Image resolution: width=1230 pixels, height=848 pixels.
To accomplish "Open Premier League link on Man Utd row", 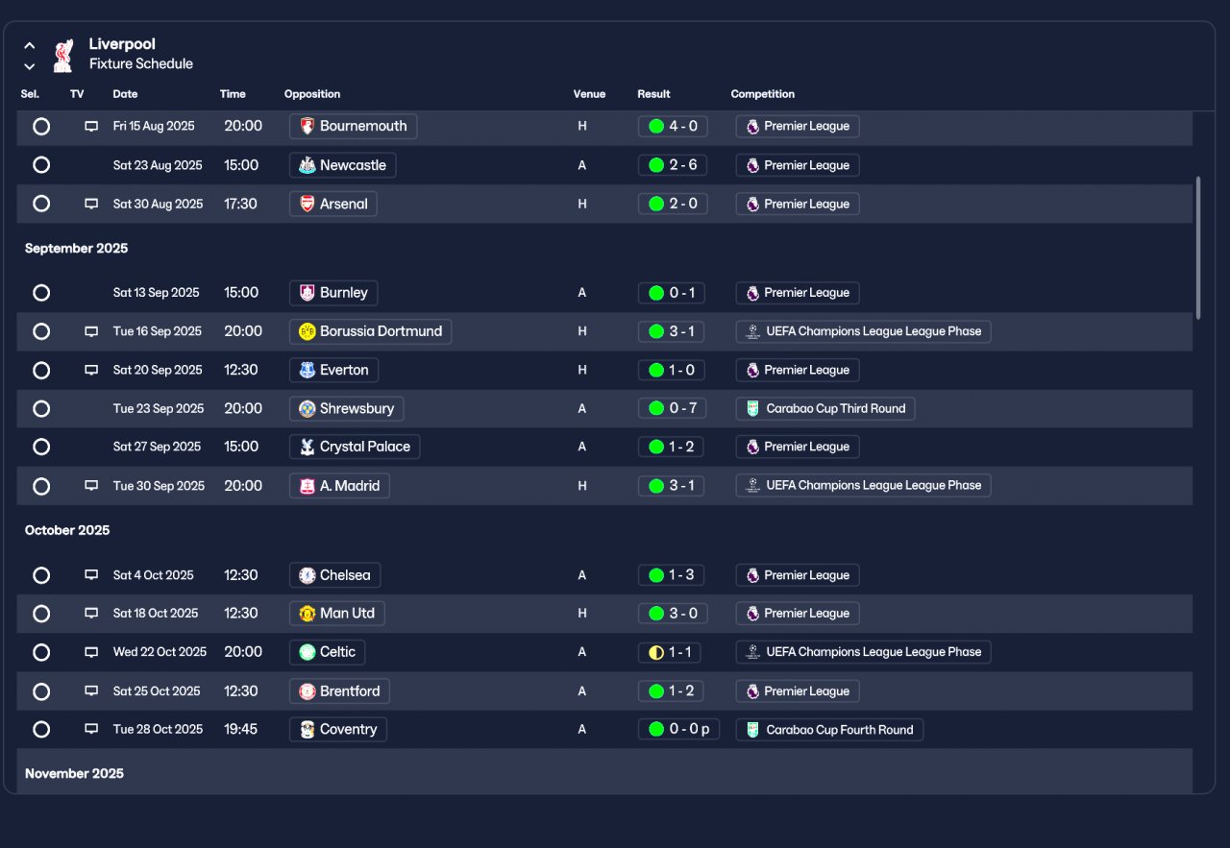I will point(798,614).
